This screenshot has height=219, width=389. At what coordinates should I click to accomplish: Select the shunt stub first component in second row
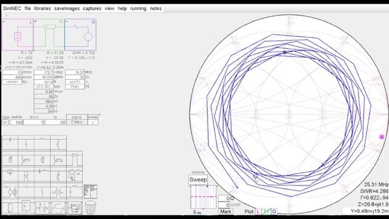point(10,159)
